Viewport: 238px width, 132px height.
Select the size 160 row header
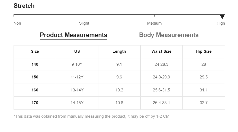[35, 90]
